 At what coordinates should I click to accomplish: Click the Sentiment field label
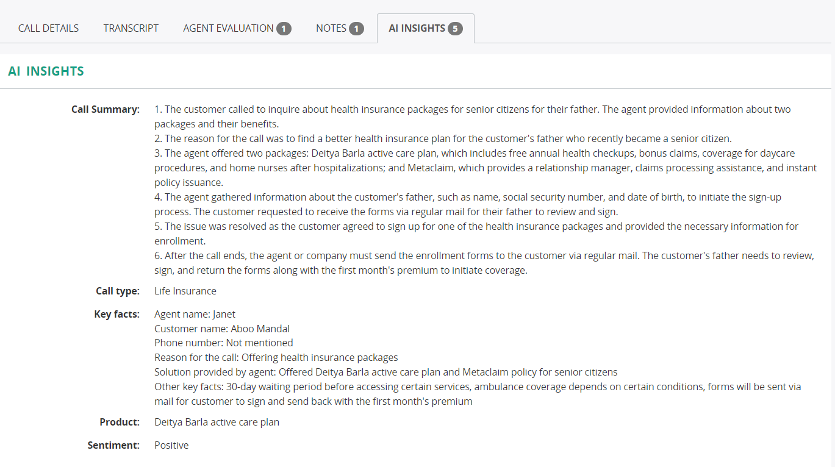[x=113, y=446]
